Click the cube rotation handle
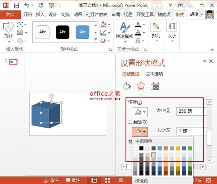 [51, 96]
